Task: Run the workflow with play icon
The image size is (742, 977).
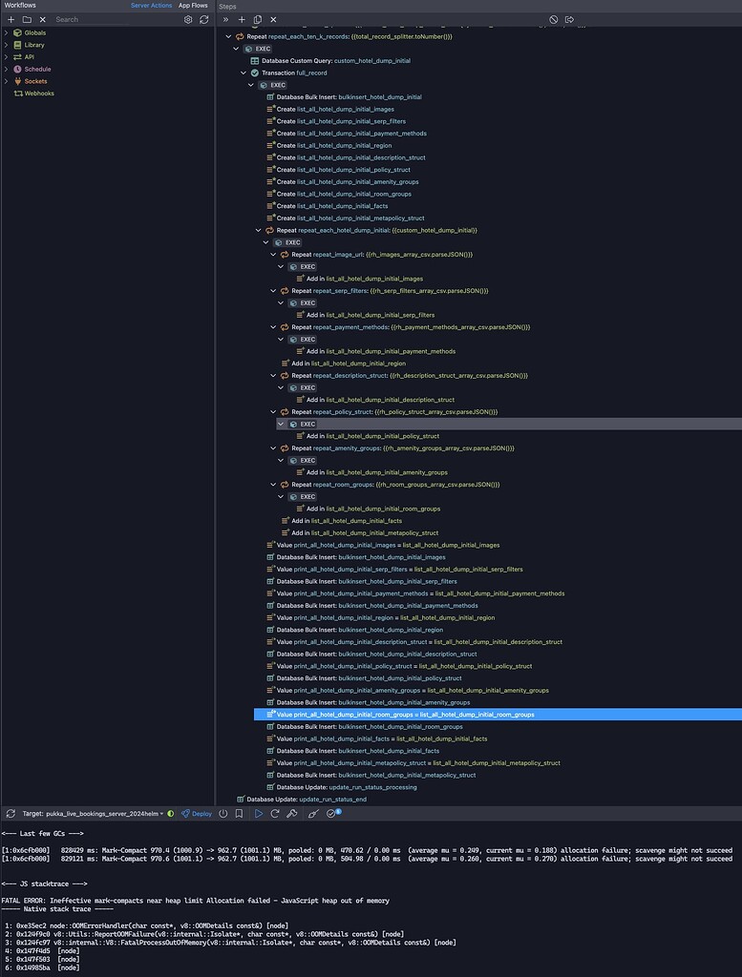Action: tap(258, 814)
